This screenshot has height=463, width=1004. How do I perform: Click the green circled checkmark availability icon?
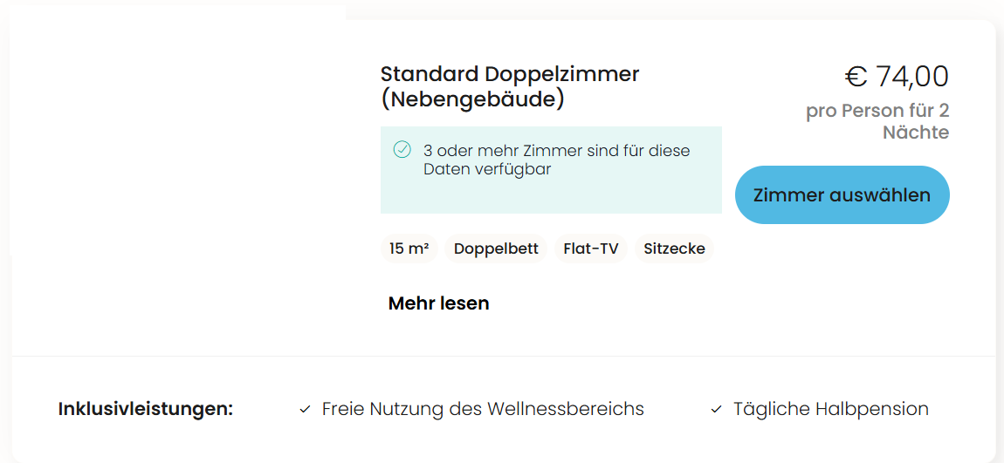point(402,150)
